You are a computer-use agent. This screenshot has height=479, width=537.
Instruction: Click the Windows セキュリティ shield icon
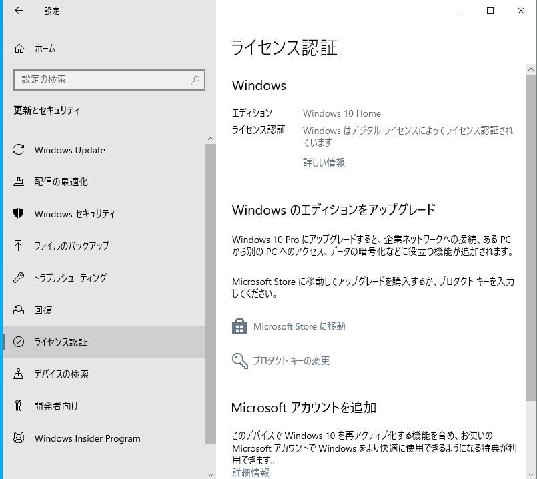(19, 213)
